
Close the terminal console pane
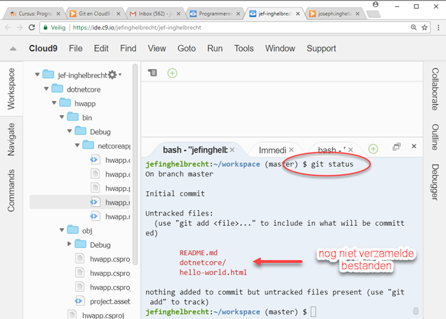click(414, 146)
